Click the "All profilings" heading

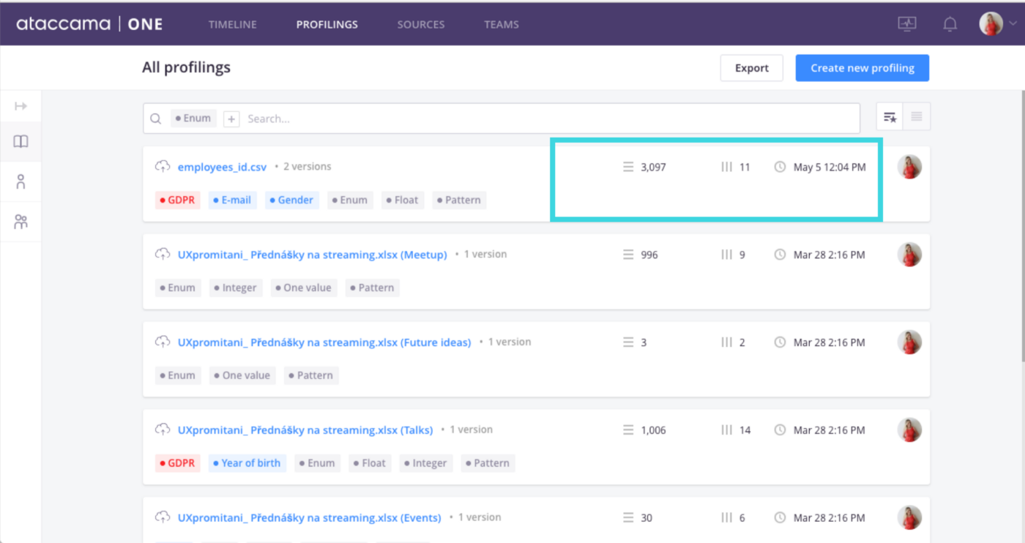[x=186, y=67]
